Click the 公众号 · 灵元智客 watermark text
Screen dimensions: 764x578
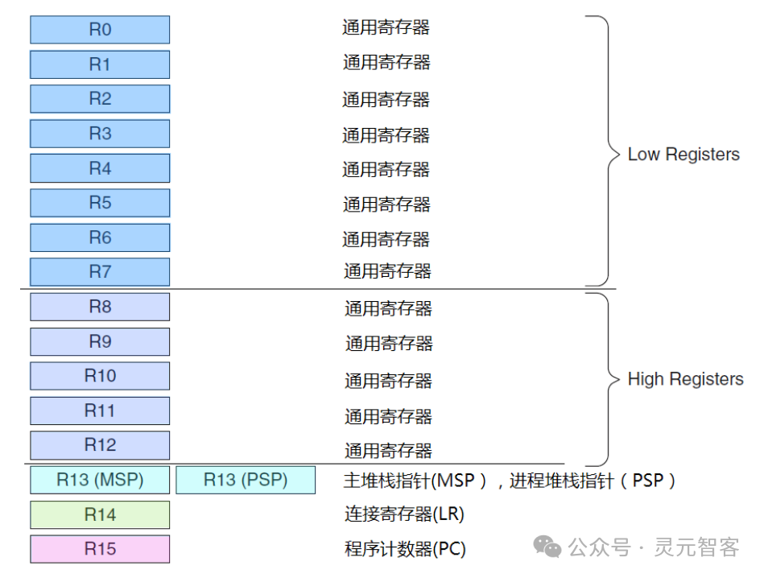[654, 547]
